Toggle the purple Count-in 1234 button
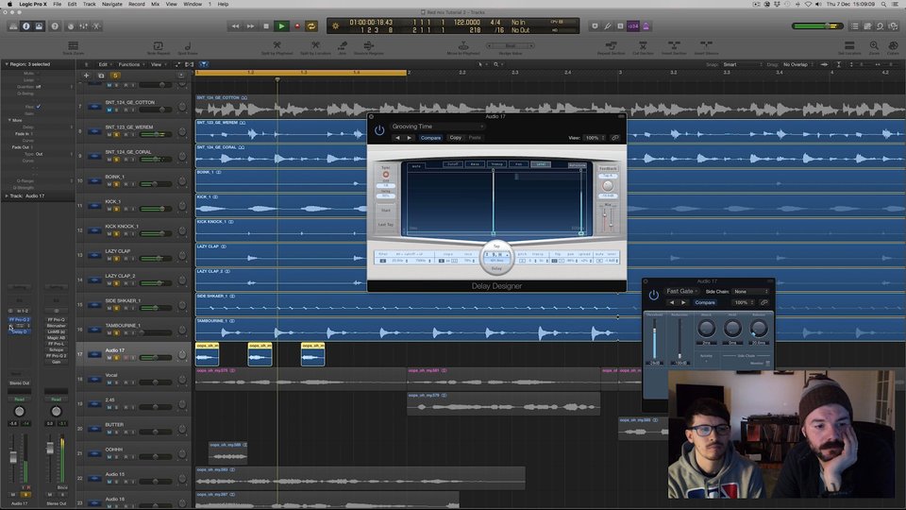The height and width of the screenshot is (510, 906). 633,26
